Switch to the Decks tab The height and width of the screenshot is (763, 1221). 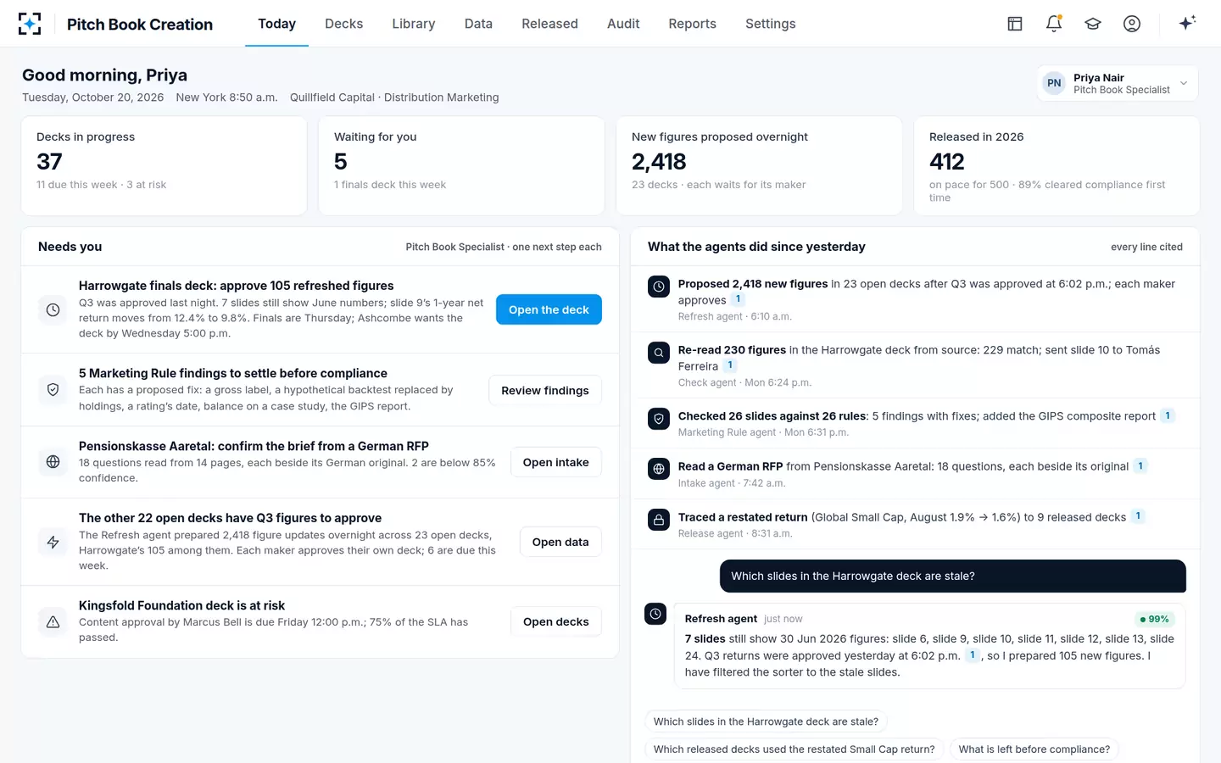343,24
